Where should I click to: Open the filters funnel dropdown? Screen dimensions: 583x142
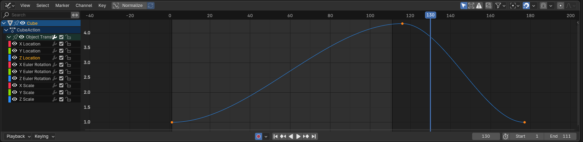coord(500,6)
